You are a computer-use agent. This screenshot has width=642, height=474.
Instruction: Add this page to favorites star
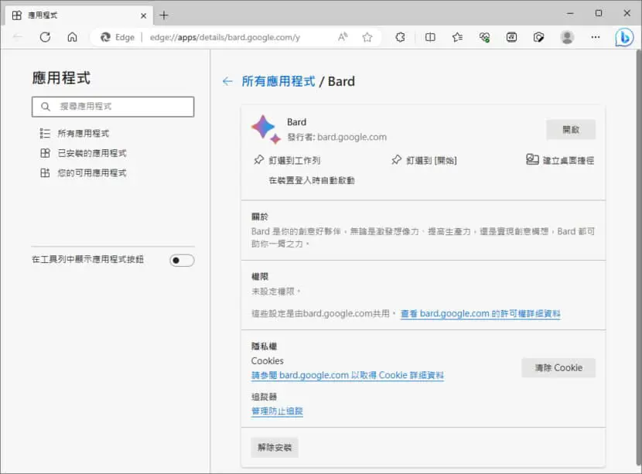(x=367, y=37)
